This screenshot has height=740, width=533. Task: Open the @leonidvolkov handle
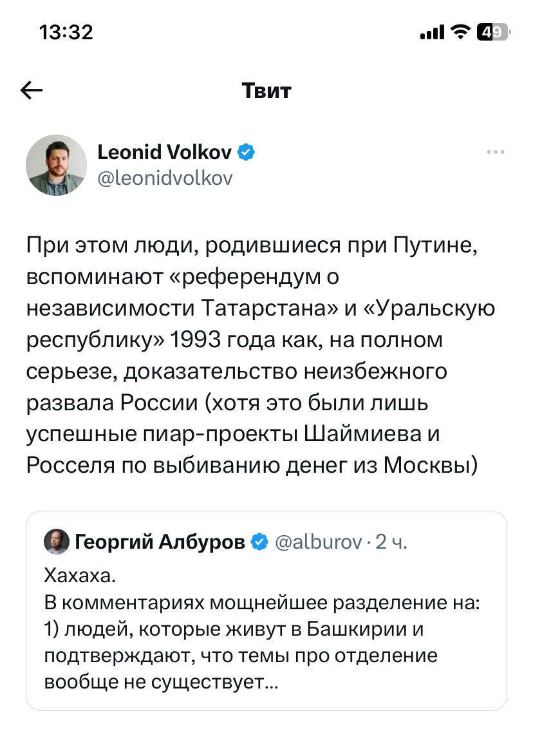click(165, 178)
